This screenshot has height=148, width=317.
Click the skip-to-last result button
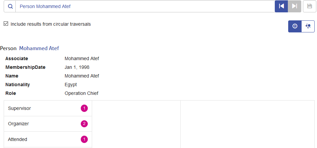tap(295, 6)
